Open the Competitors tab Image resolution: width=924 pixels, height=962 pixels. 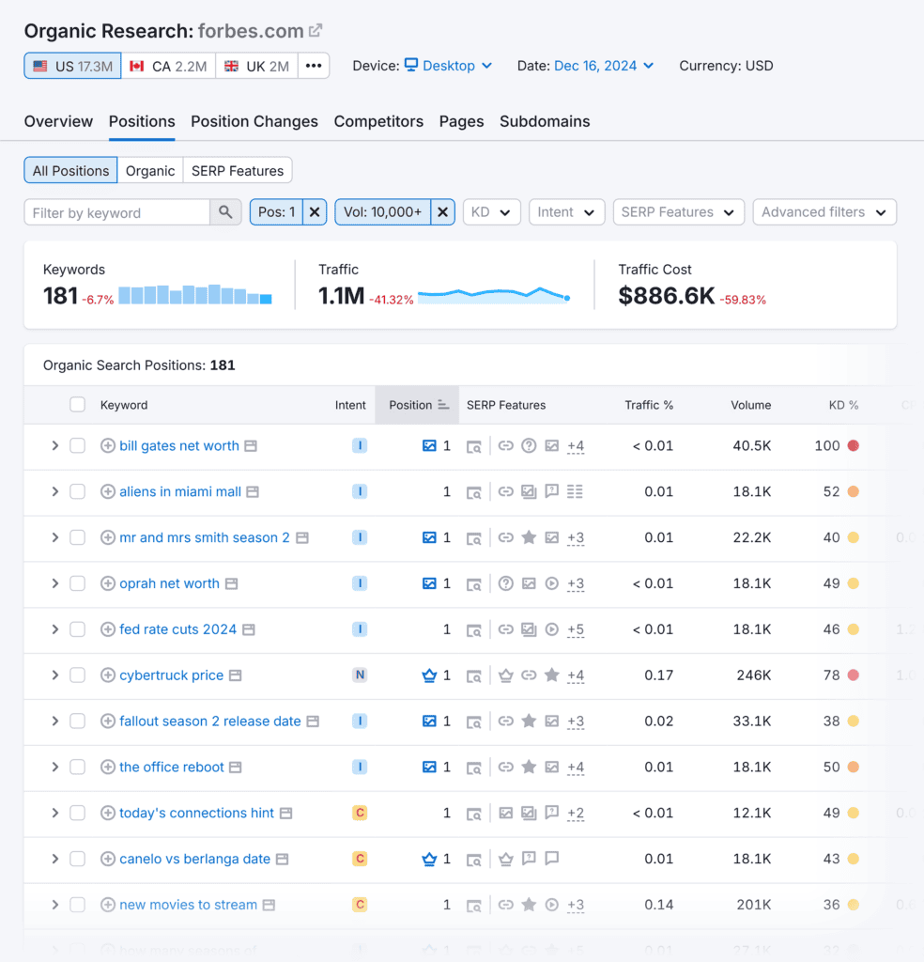click(378, 121)
